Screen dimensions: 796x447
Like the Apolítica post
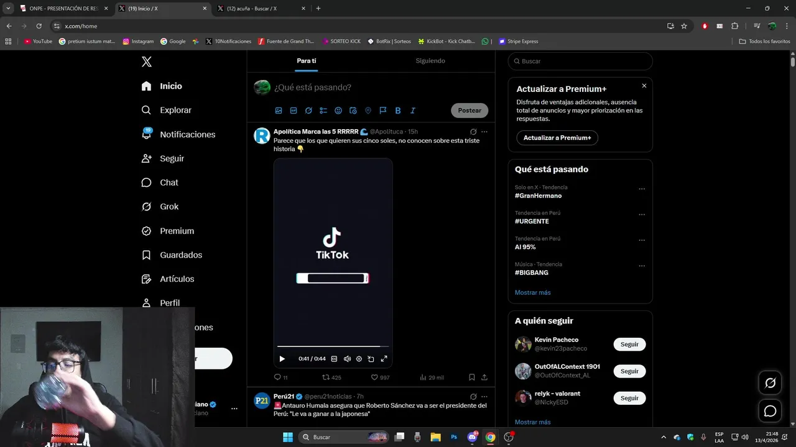(380, 377)
